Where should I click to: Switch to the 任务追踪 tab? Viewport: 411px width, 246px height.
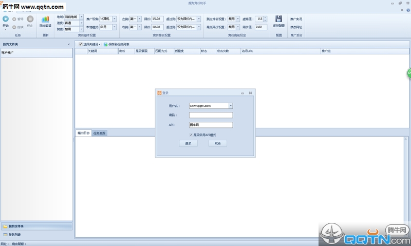[99, 133]
